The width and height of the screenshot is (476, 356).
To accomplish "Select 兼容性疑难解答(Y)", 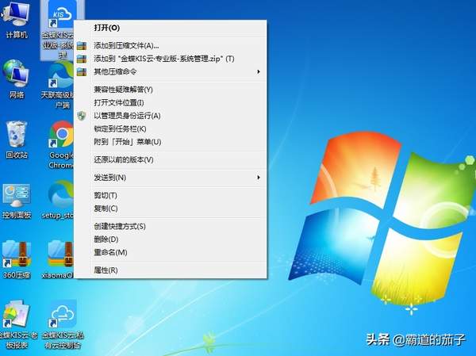I will (171, 90).
